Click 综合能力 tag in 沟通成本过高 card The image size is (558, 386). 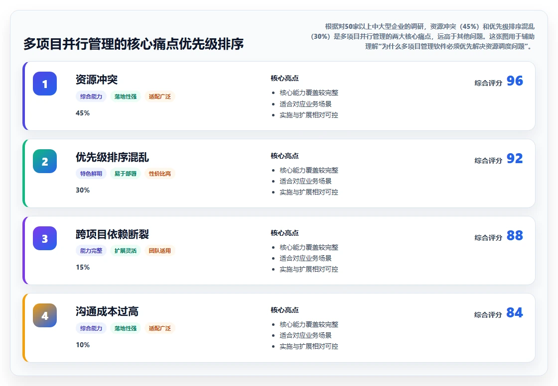91,328
